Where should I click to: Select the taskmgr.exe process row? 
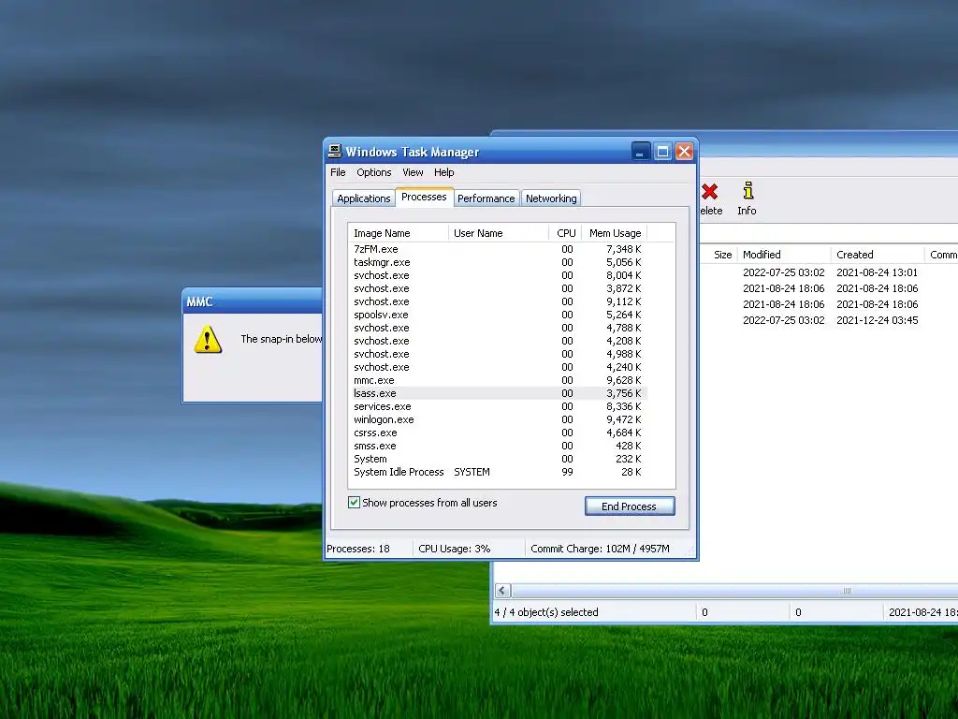(498, 262)
